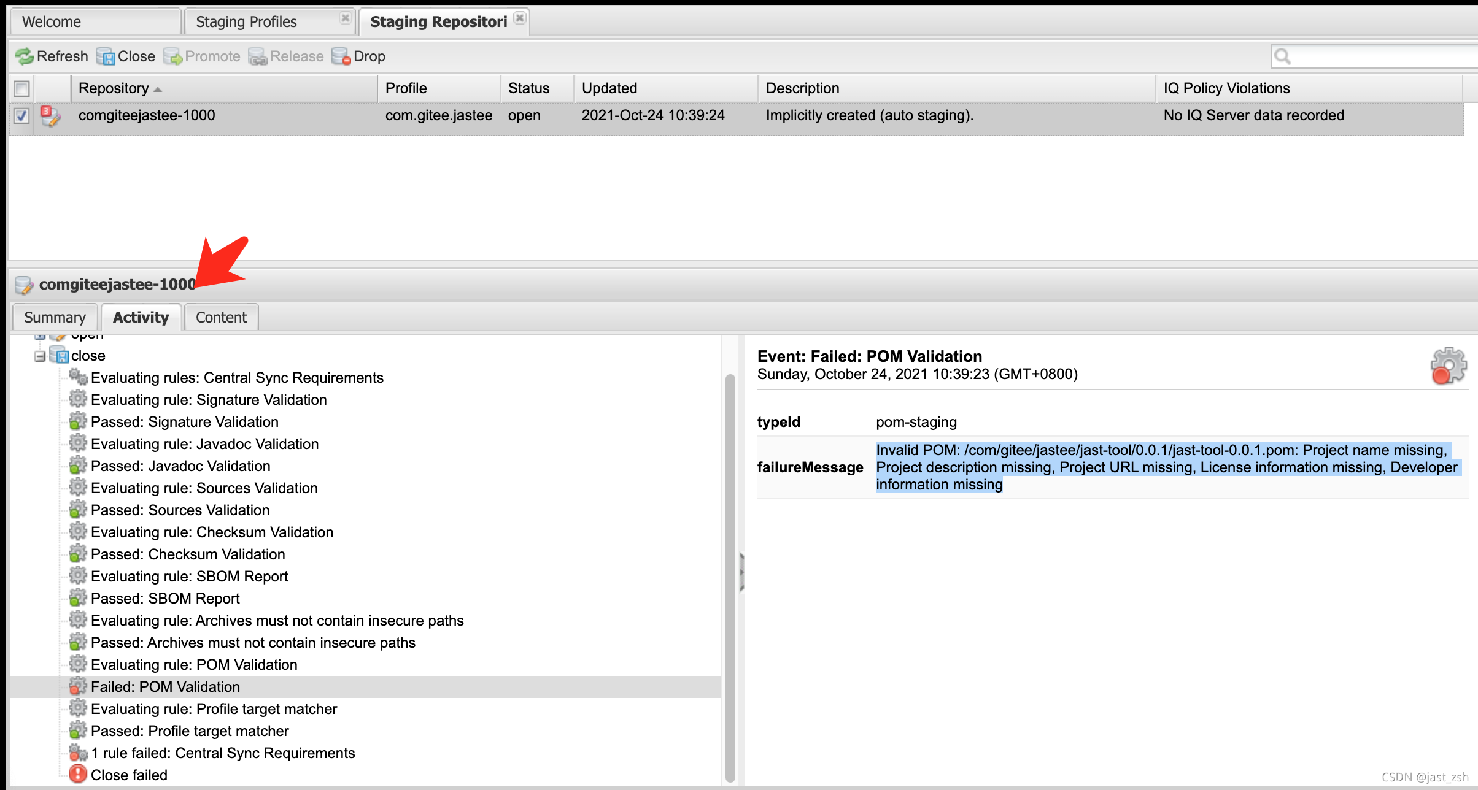Click the Close staging repository icon
Viewport: 1478px width, 790px height.
(x=106, y=56)
